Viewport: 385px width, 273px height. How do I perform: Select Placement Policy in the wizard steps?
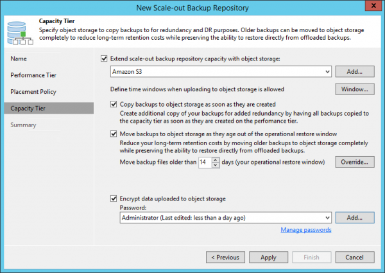point(35,92)
